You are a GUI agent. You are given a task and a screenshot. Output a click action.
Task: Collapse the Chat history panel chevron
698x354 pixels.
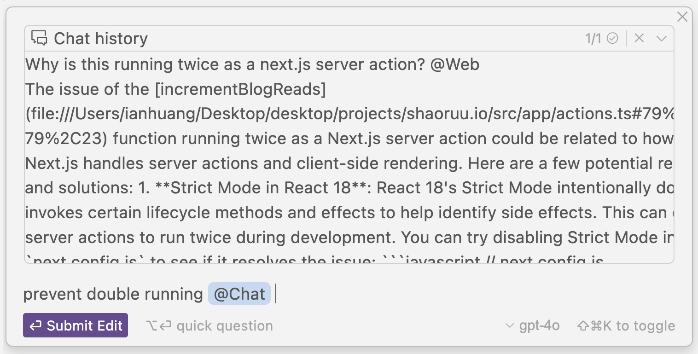(662, 38)
